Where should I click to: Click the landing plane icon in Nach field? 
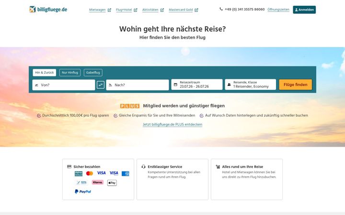coord(111,85)
